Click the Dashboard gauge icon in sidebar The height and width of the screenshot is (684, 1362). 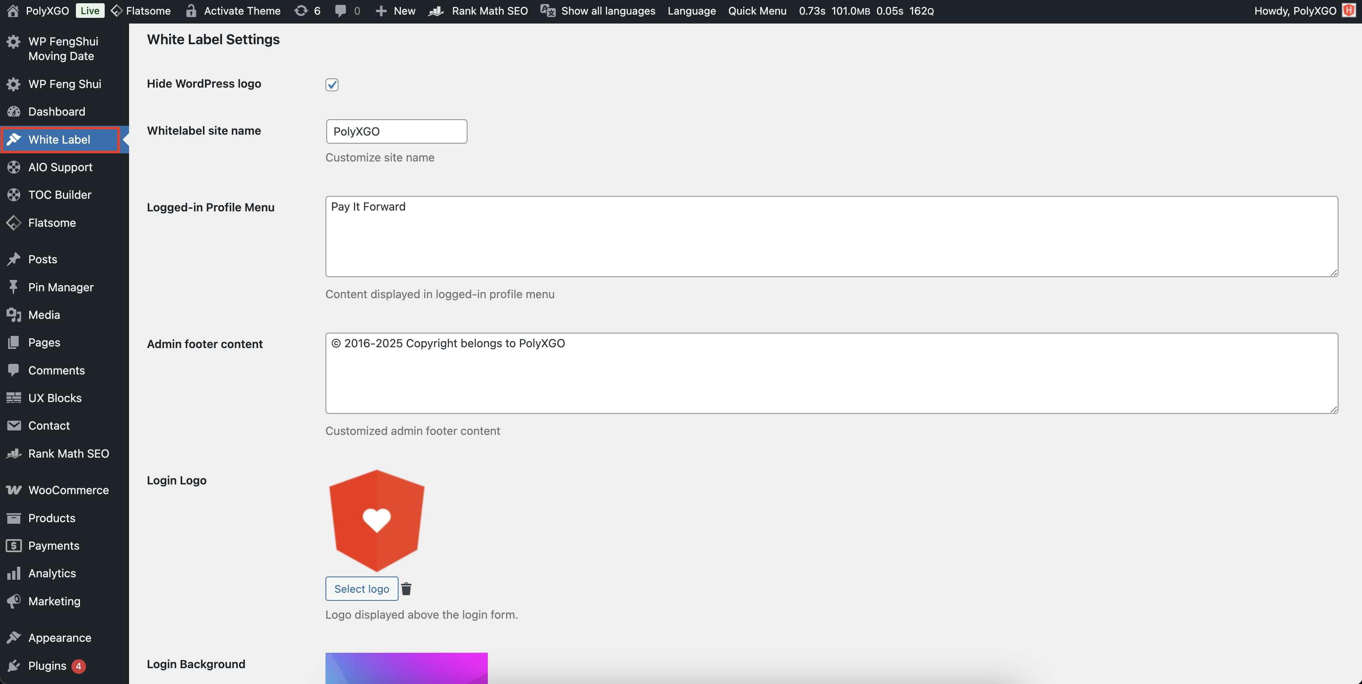click(x=14, y=112)
